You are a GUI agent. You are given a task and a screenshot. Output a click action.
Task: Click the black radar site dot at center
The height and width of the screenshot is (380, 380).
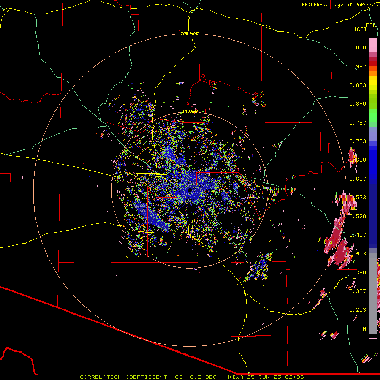click(190, 190)
